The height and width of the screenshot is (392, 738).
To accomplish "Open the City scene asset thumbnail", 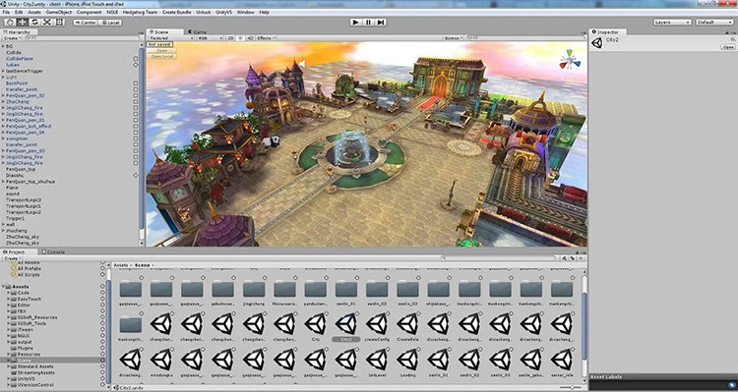I will pos(315,324).
